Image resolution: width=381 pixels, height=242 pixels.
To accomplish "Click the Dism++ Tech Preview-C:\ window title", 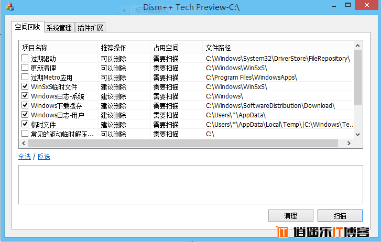I will (x=191, y=7).
